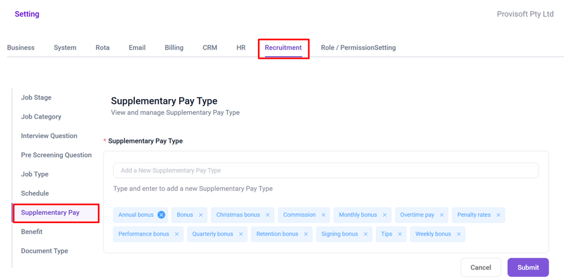Remove the Annual bonus tag
564x280 pixels.
click(161, 215)
